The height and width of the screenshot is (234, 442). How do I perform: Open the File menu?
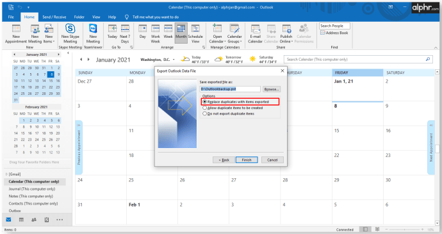11,17
